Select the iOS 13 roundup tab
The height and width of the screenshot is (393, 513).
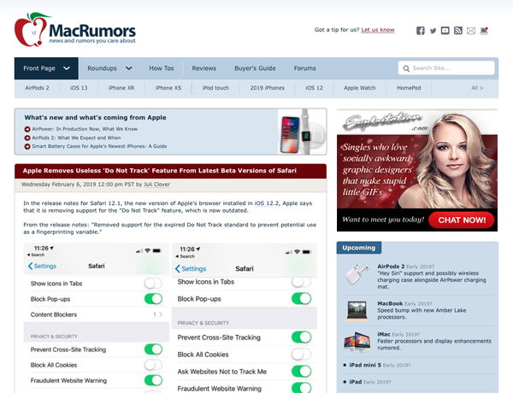click(x=79, y=88)
